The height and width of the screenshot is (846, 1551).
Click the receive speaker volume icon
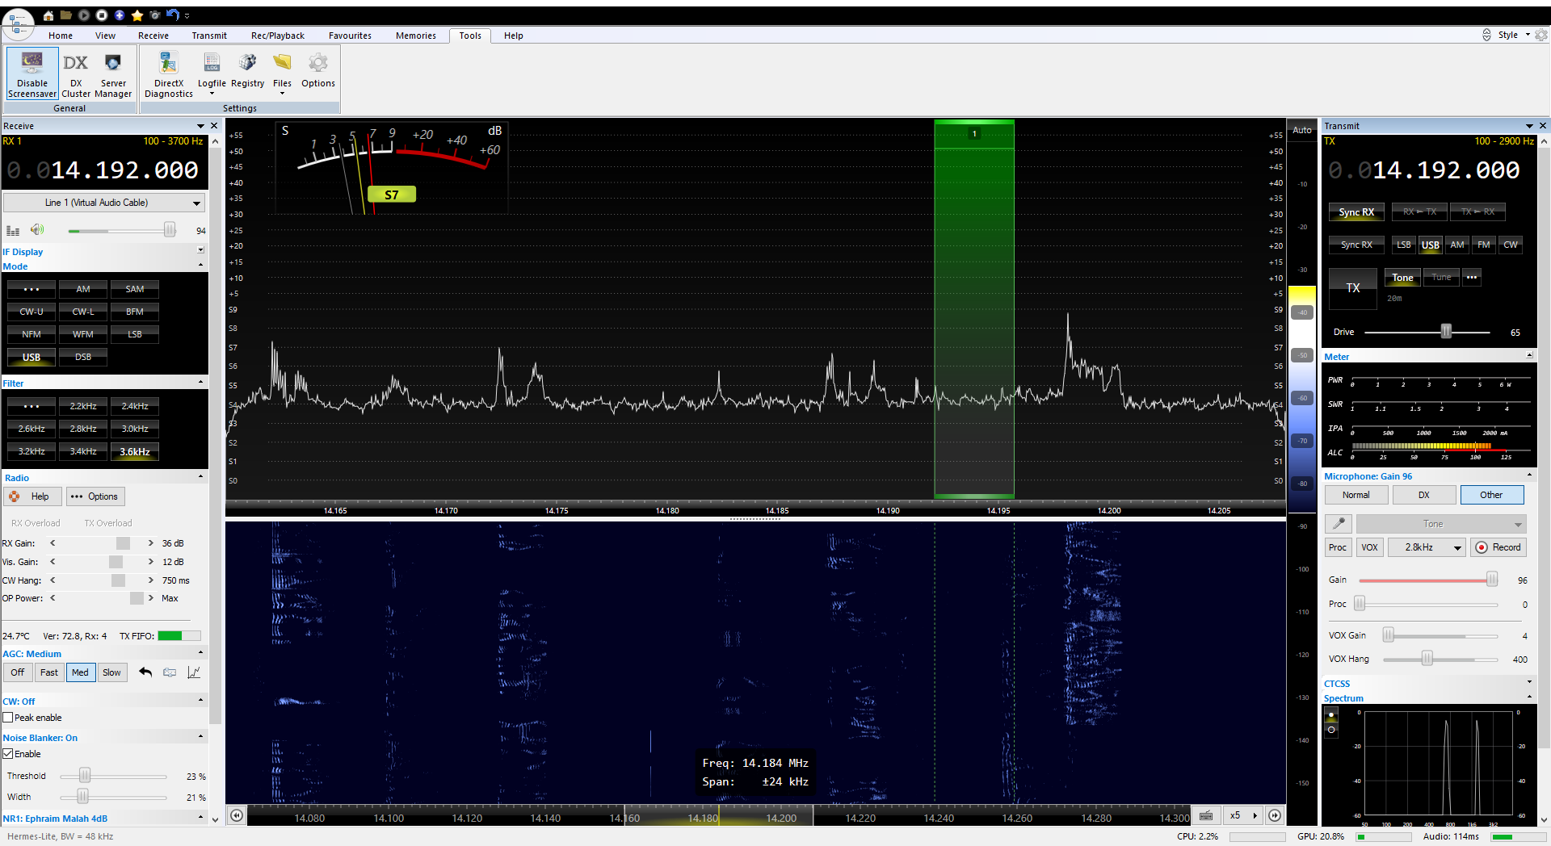[x=37, y=230]
